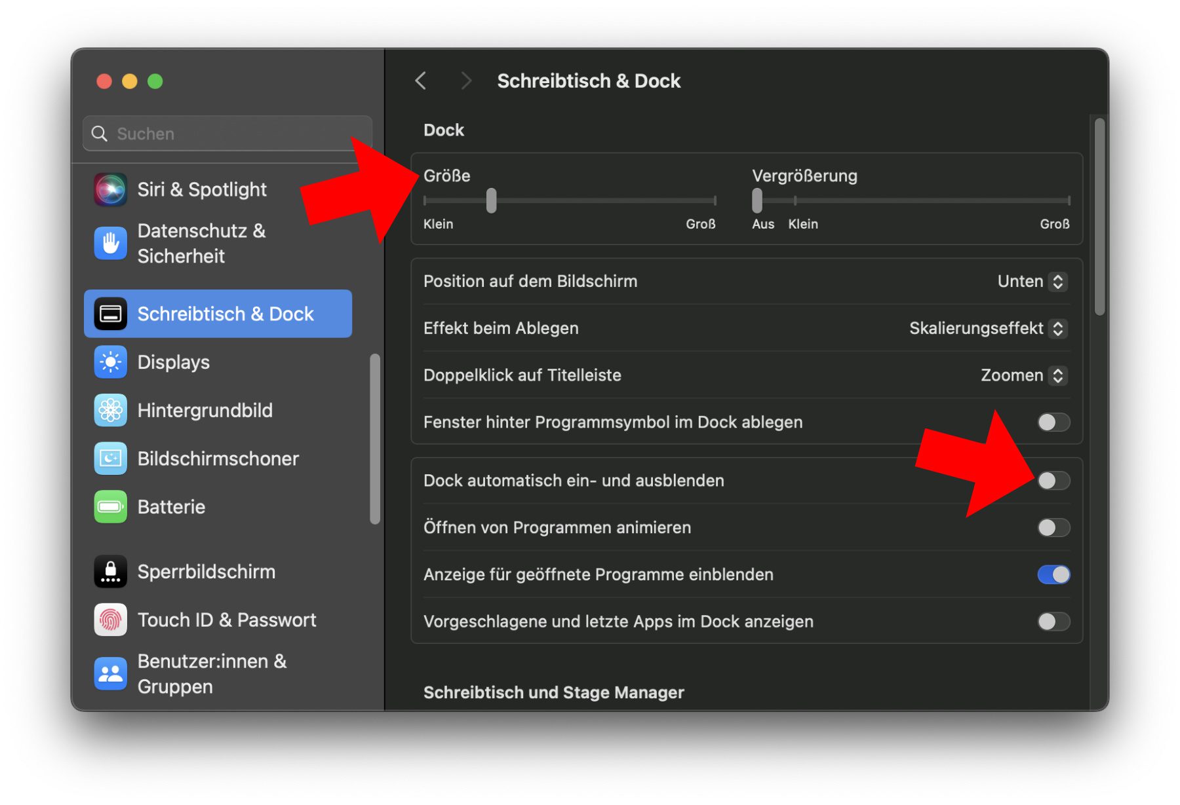
Task: Open Hintergrundbild flower icon
Action: (x=110, y=411)
